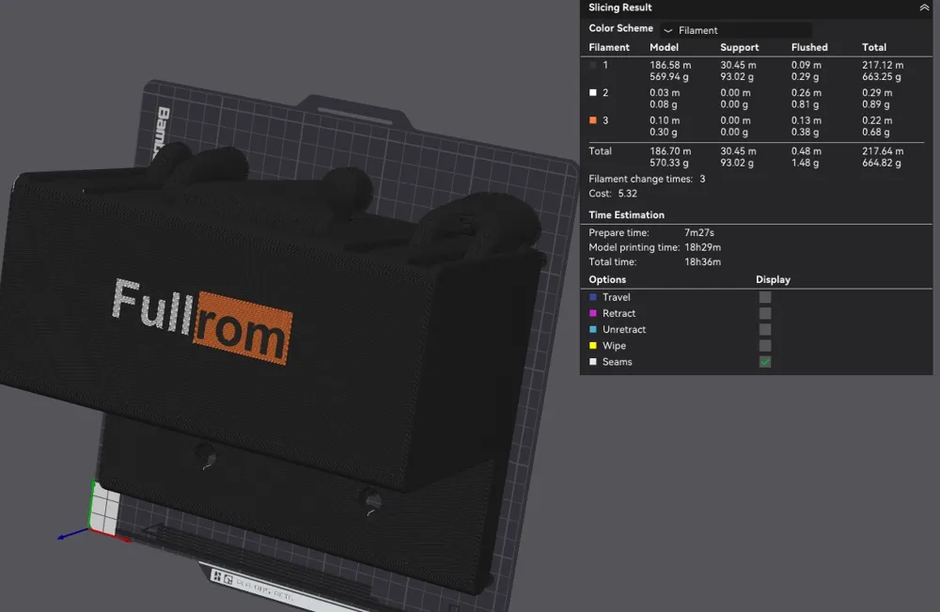This screenshot has width=940, height=612.
Task: Click the Travel blue legend swatch
Action: pos(593,297)
